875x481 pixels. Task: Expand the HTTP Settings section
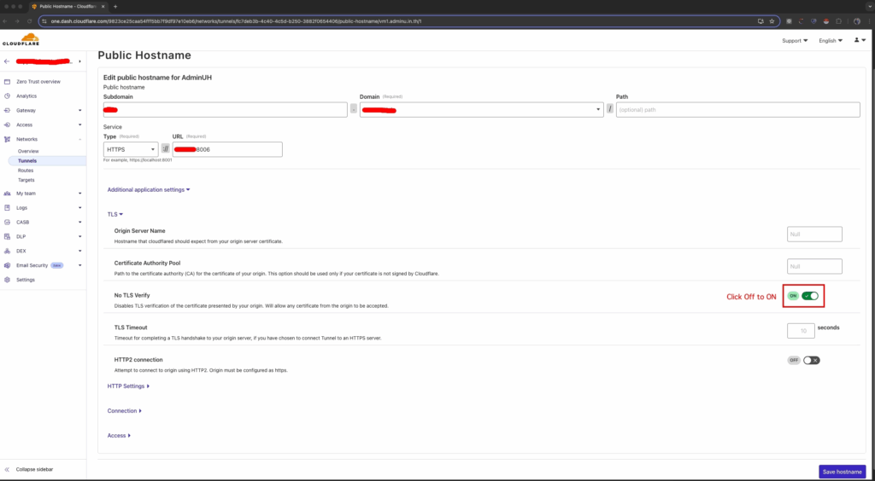128,385
